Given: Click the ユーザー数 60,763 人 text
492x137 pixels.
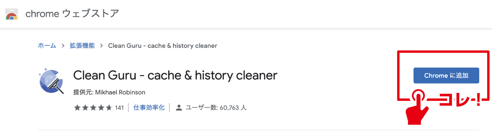Looking at the screenshot, I should (x=216, y=108).
